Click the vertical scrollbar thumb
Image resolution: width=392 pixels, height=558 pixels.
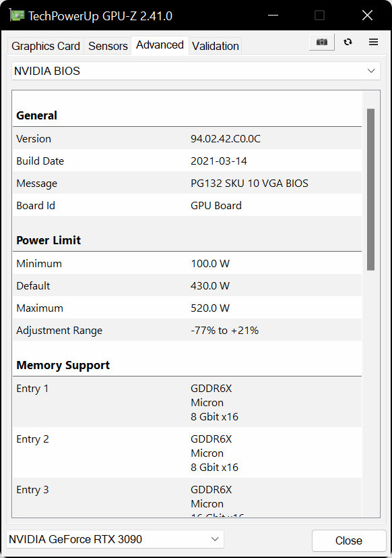point(370,190)
